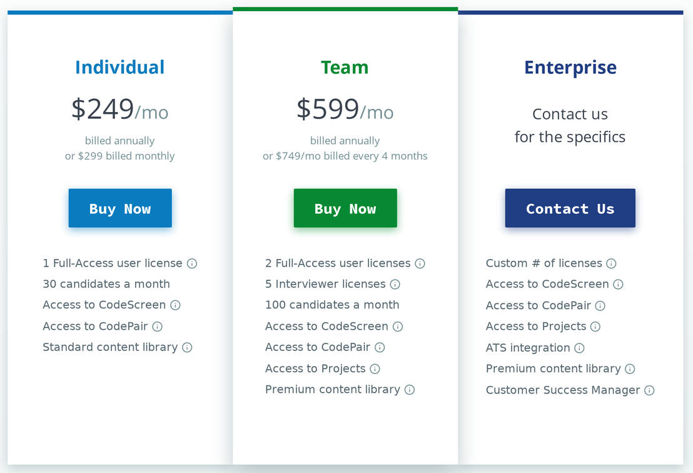Open info tooltip for ATS integration
Screen dimensions: 693x473
(x=579, y=348)
